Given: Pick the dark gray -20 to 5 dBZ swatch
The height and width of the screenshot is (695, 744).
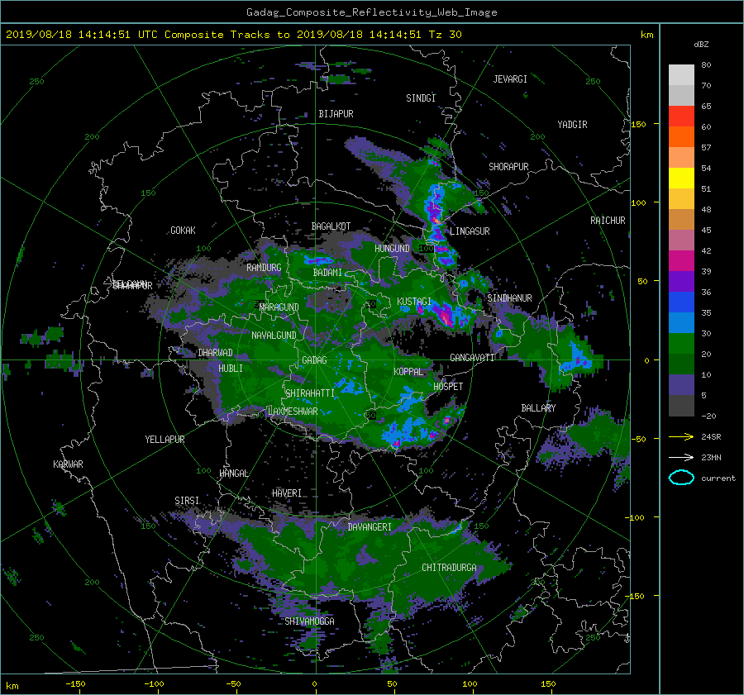Looking at the screenshot, I should click(x=681, y=406).
